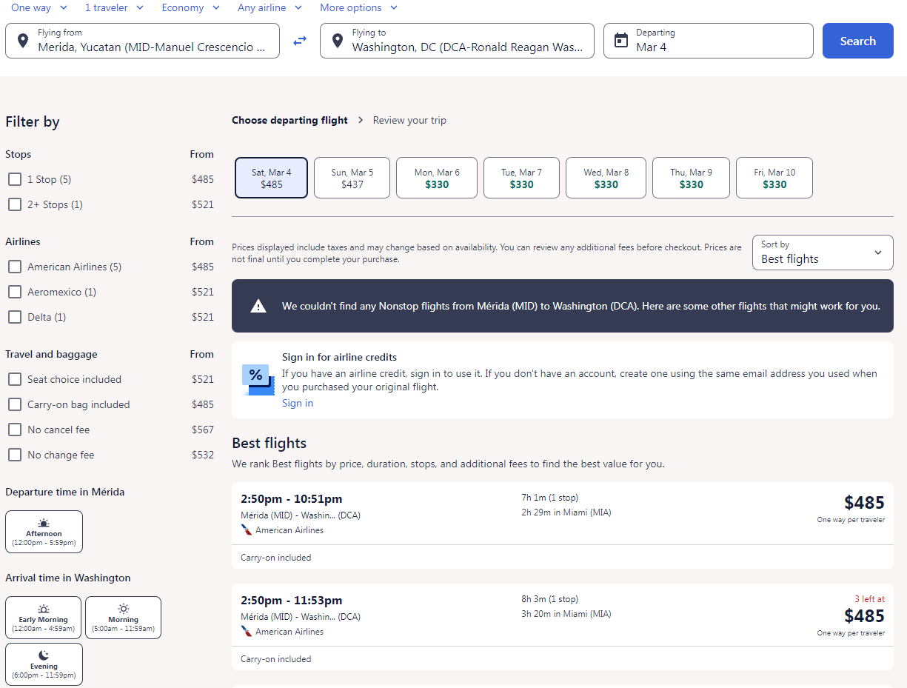Select Fri, Mar 10 date tab
The image size is (907, 688).
click(774, 178)
